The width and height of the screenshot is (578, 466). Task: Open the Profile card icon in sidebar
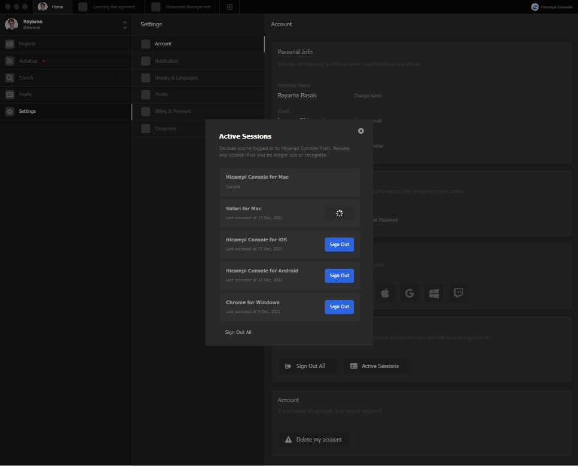(10, 94)
